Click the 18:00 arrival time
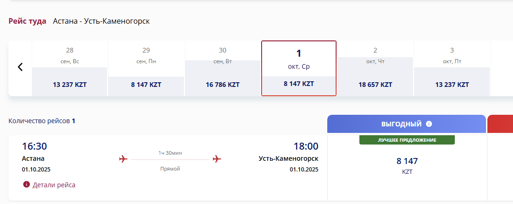This screenshot has width=513, height=204. click(x=305, y=146)
